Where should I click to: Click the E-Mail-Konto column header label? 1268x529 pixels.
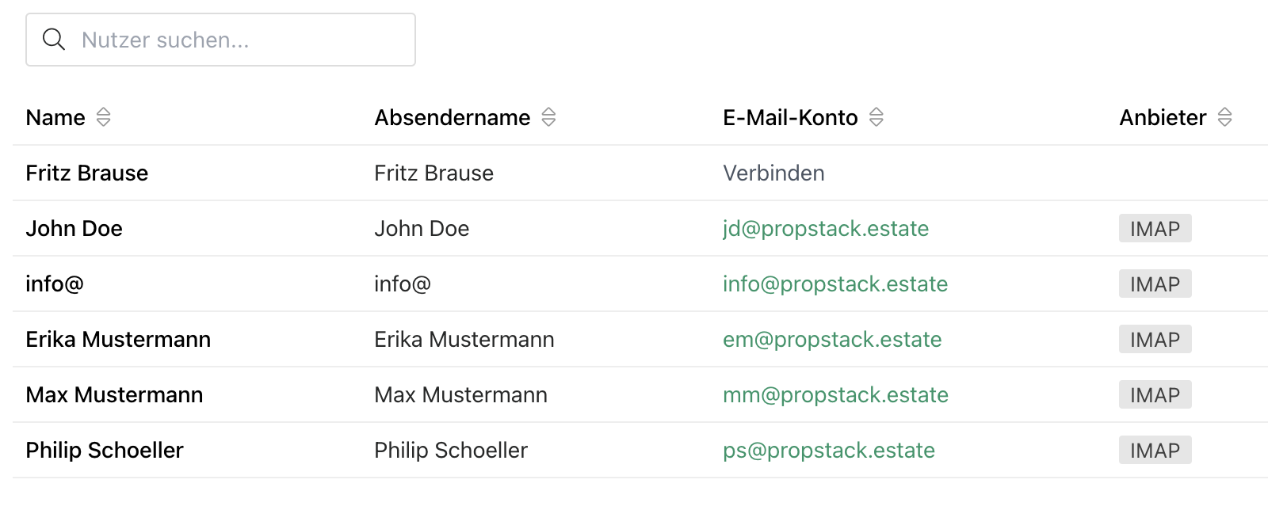pyautogui.click(x=790, y=118)
